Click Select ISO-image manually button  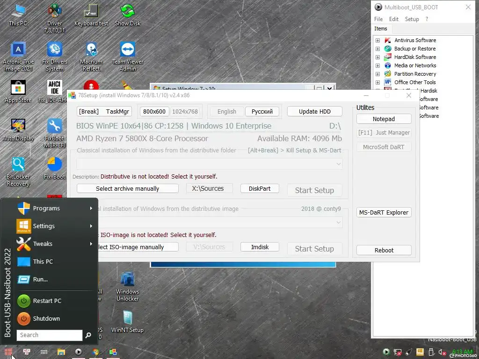coord(138,247)
